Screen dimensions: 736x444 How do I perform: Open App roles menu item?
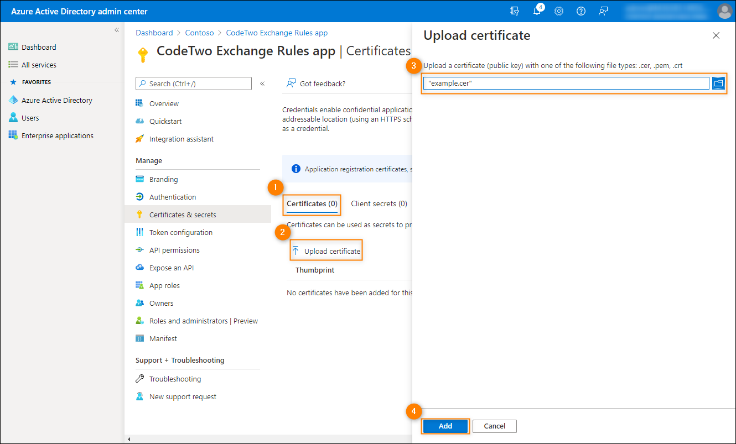164,285
